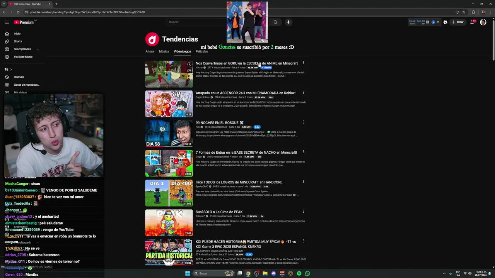Screen dimensions: 495x278
Task: Open the YouTube account avatar menu
Action: coord(483,22)
